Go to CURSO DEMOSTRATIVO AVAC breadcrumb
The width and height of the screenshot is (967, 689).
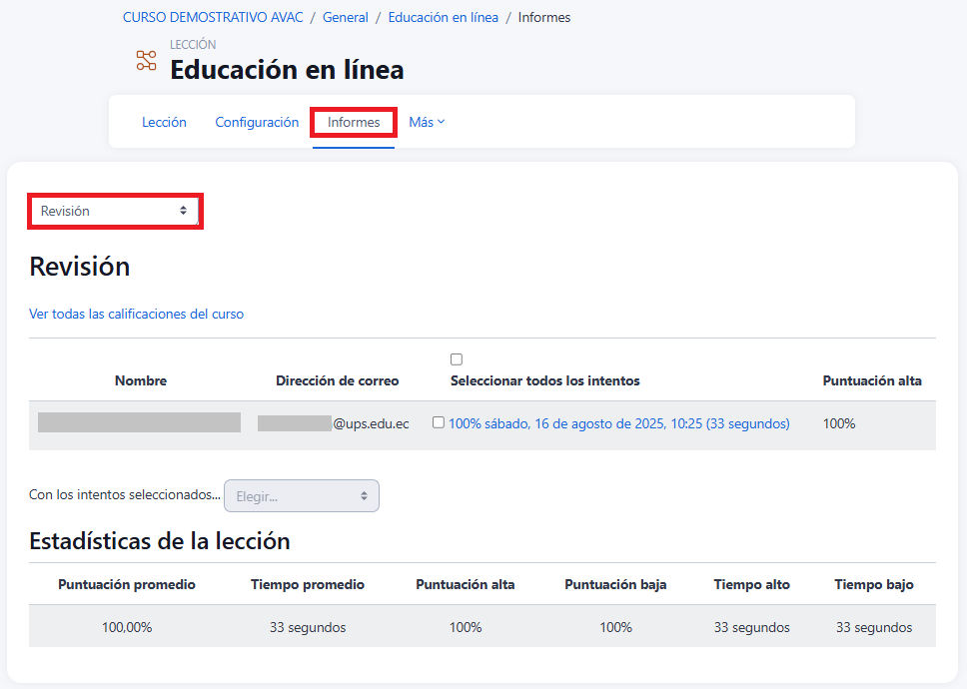(213, 18)
